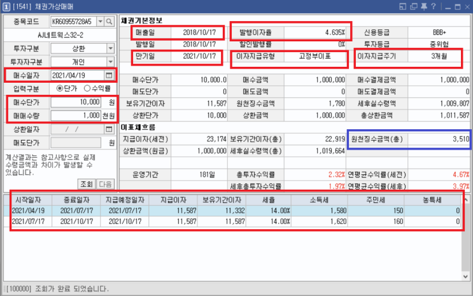The image size is (473, 296).
Task: Click the 매수일자 date field
Action: 77,75
